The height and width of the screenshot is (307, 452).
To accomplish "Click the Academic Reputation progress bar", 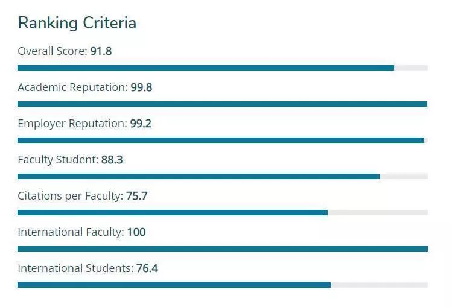I will [223, 104].
